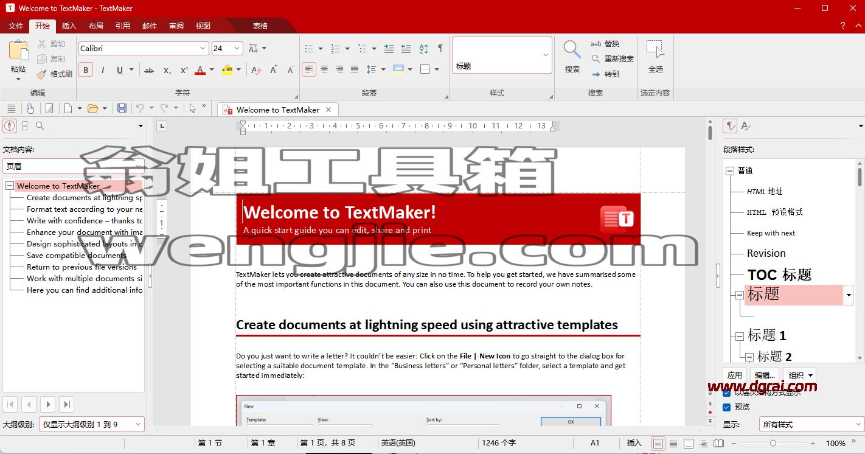Center-align the paragraph
The image size is (865, 454).
pyautogui.click(x=324, y=69)
